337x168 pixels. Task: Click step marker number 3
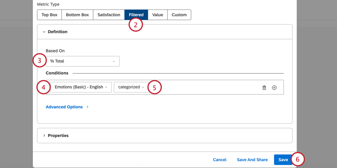click(x=40, y=61)
